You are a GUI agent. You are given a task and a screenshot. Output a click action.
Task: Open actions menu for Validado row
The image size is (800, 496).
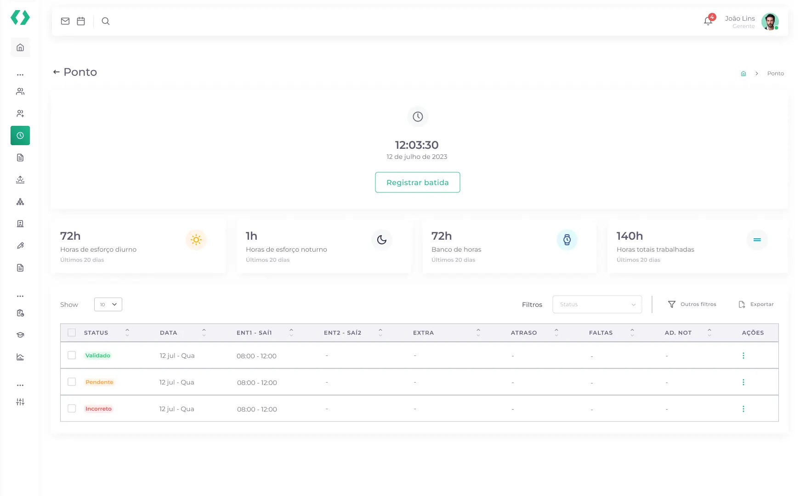pos(743,355)
